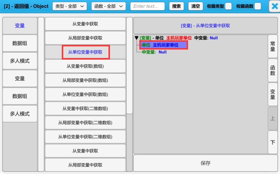Select 从单位变量中获取(二维数组) in the list

85,137
